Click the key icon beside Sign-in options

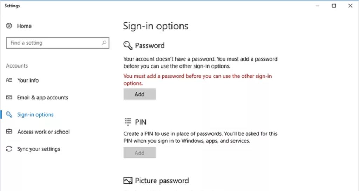(x=9, y=115)
